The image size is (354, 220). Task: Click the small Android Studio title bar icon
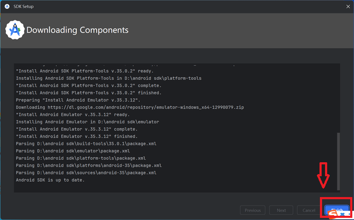pos(7,6)
